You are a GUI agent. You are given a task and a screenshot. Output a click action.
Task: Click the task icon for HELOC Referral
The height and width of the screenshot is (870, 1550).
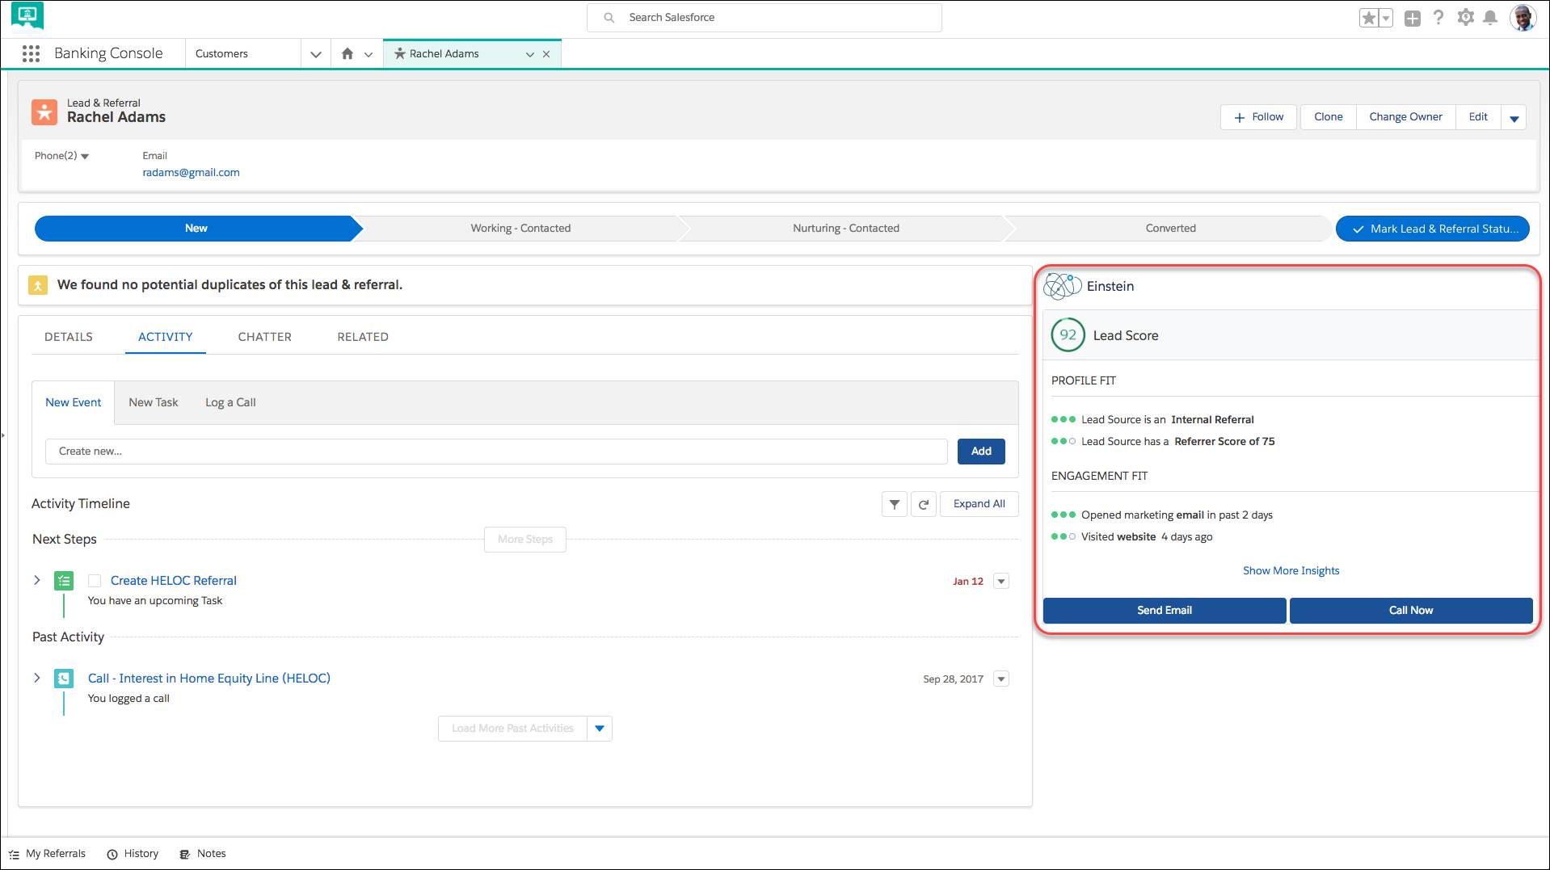pyautogui.click(x=64, y=581)
